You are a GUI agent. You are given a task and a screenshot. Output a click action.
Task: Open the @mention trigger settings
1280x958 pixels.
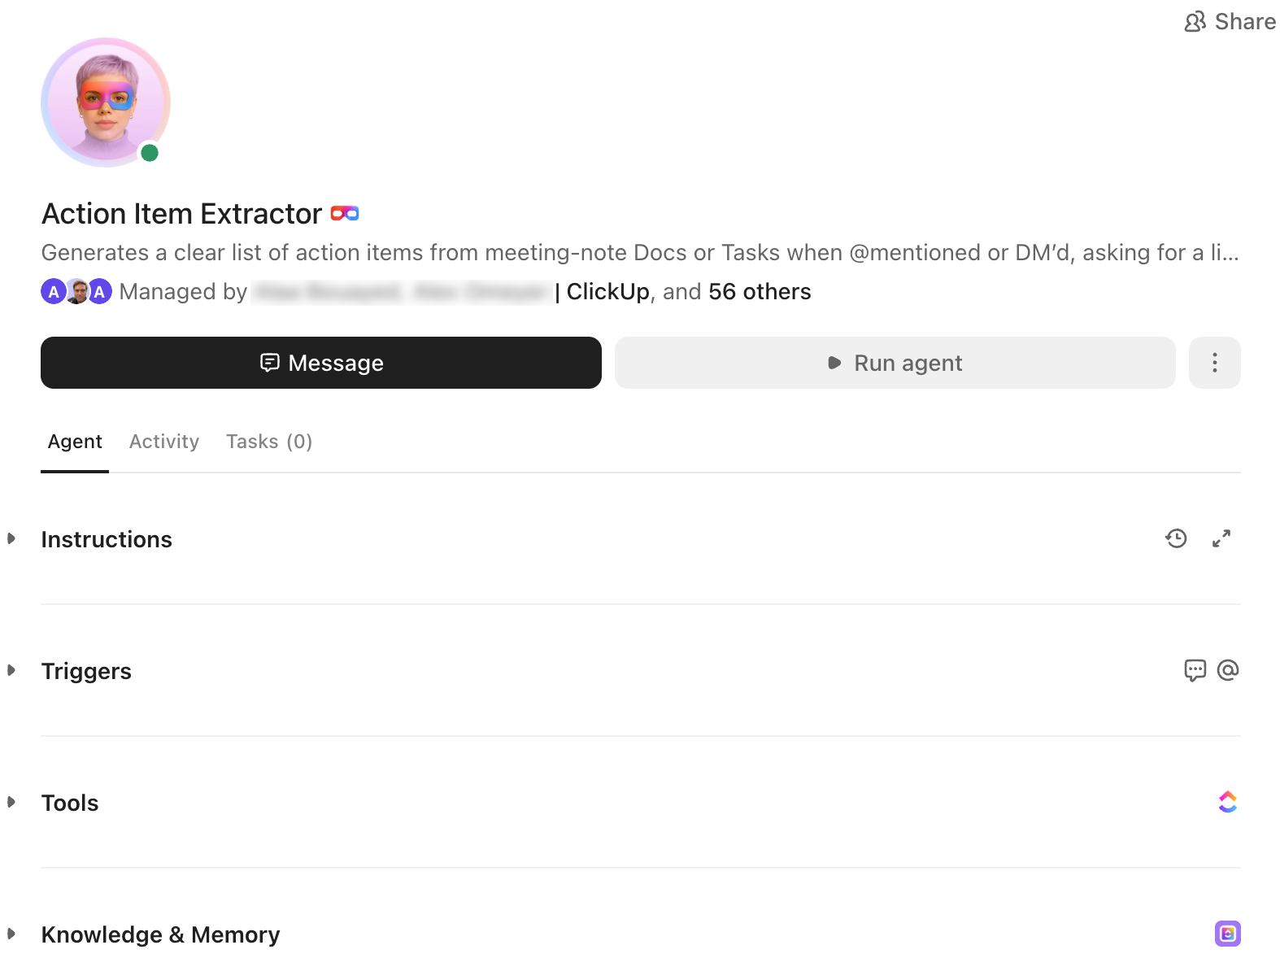pyautogui.click(x=1228, y=670)
